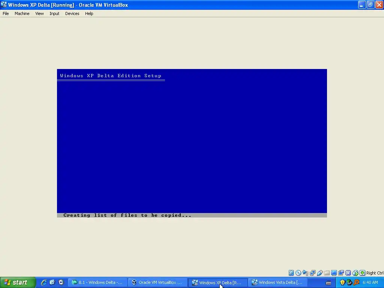Click the on-screen keyboard taskbar icon
384x288 pixels.
pyautogui.click(x=328, y=283)
